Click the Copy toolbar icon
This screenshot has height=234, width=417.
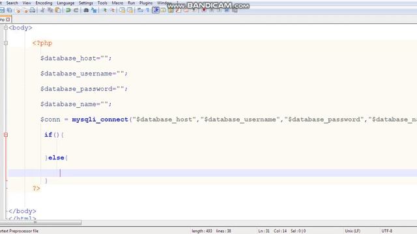(x=50, y=10)
